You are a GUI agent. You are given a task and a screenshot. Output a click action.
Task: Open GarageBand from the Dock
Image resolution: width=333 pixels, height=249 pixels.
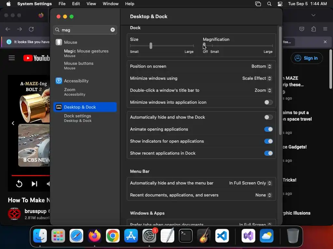(x=204, y=236)
